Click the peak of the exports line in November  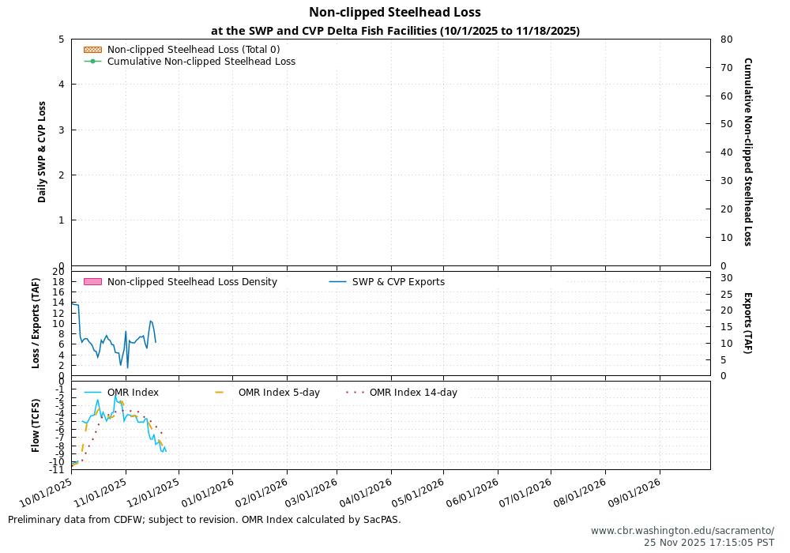pos(150,320)
